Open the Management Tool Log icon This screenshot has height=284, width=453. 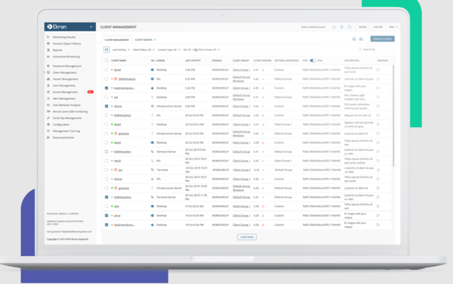tap(48, 131)
